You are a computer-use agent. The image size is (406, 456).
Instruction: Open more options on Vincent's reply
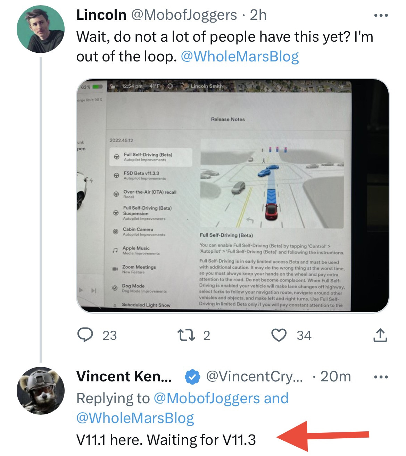coord(381,377)
